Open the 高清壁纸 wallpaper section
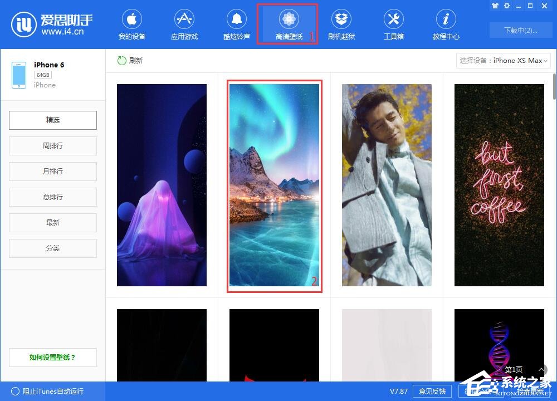This screenshot has width=557, height=401. click(287, 23)
